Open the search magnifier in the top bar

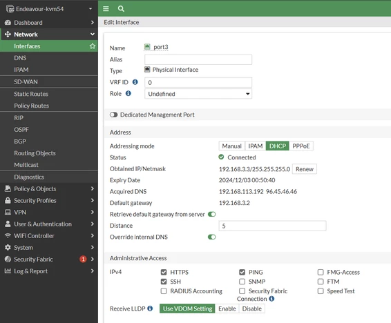[x=121, y=9]
